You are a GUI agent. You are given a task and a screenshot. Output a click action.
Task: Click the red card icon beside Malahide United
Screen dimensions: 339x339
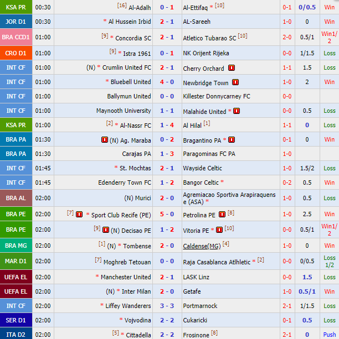coord(237,111)
